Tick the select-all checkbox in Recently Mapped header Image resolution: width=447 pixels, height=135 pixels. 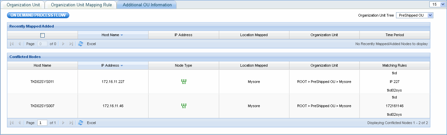(x=42, y=35)
